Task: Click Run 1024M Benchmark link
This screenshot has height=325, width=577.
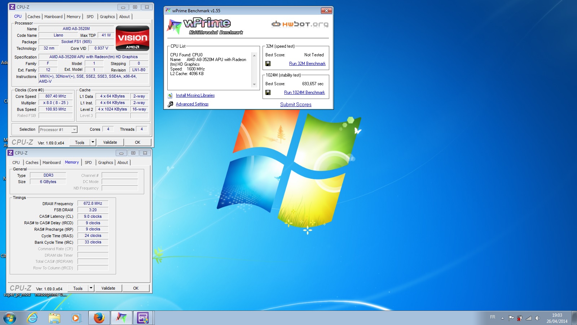Action: [304, 92]
